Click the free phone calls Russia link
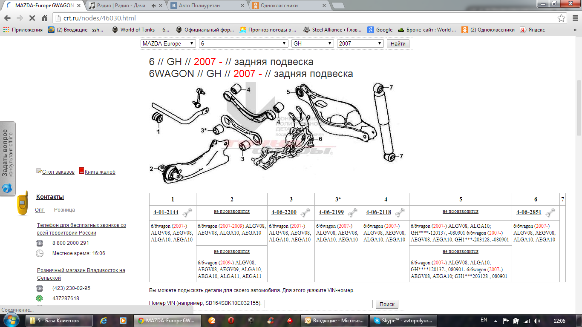This screenshot has width=582, height=327. coord(81,229)
